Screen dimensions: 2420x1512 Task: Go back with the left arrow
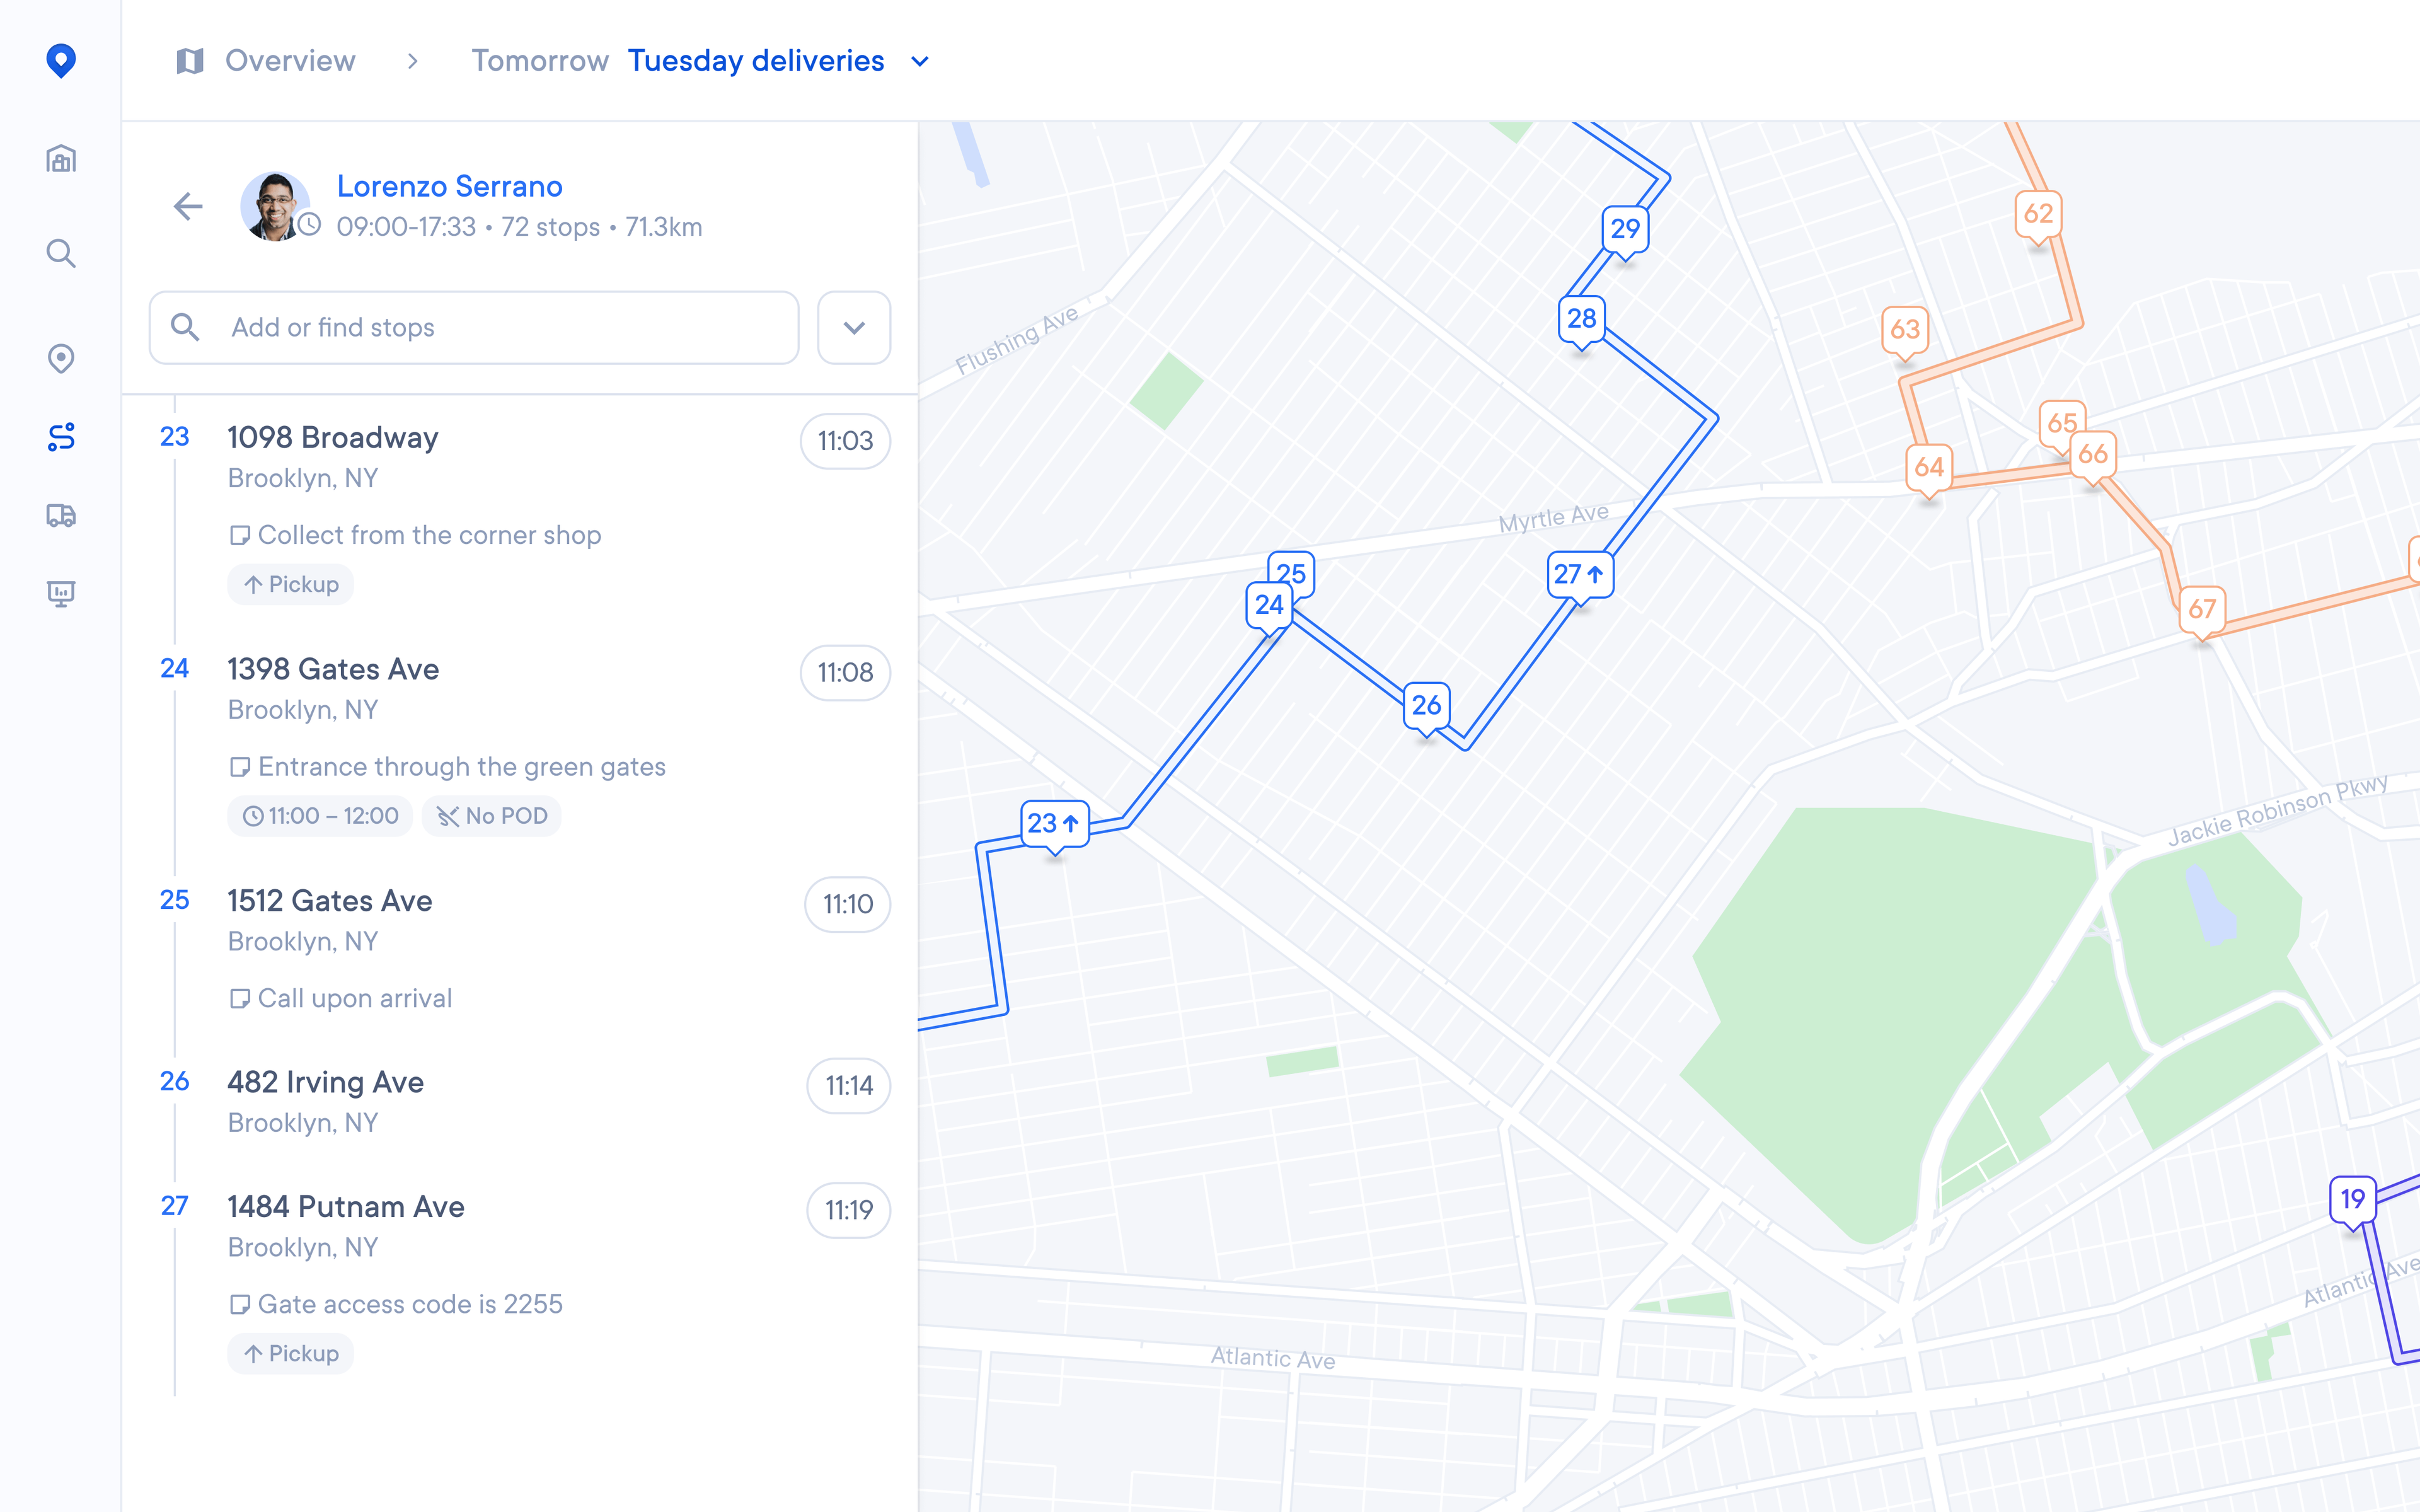[188, 207]
